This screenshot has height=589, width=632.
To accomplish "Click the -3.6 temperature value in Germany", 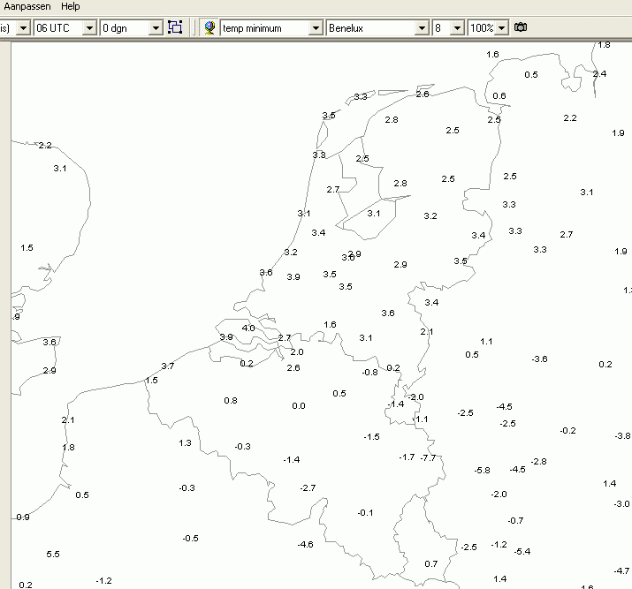I will click(539, 359).
